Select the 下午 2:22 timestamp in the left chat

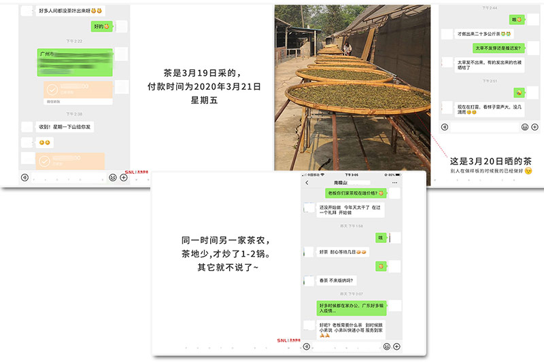coord(74,41)
